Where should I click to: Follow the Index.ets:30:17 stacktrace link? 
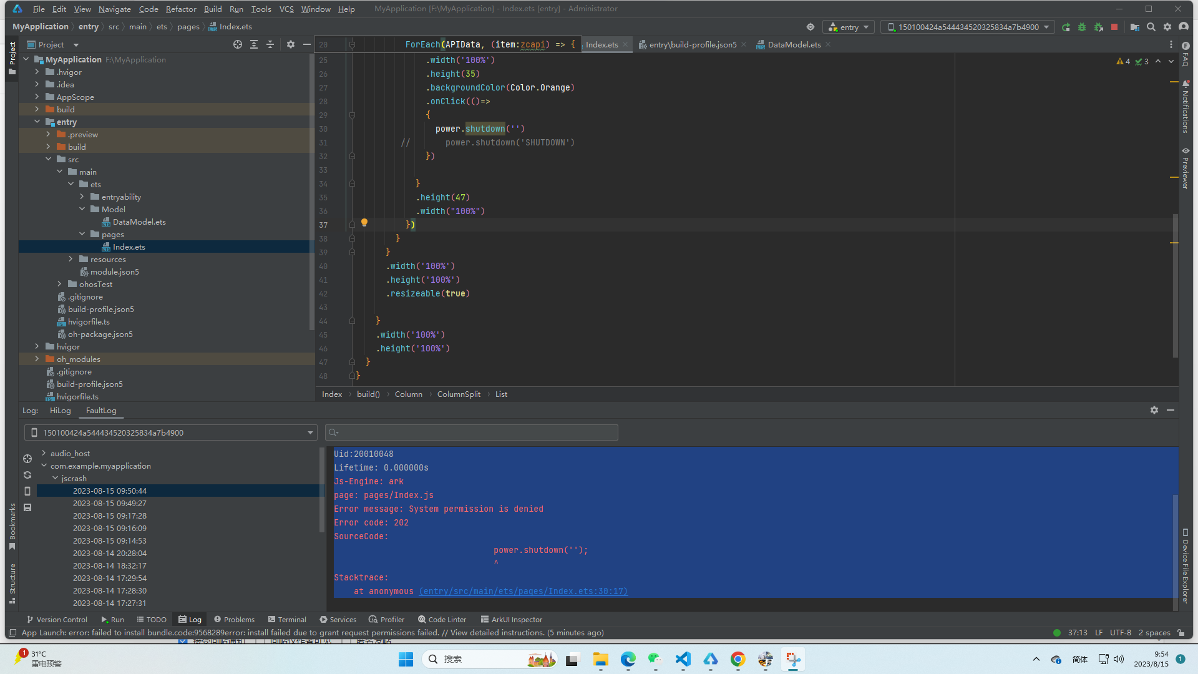coord(523,591)
